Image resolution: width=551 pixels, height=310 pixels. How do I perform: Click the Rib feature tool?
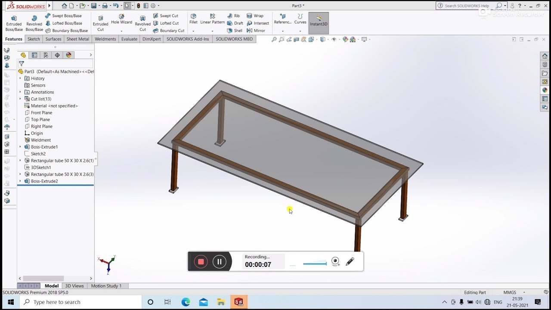pos(233,16)
